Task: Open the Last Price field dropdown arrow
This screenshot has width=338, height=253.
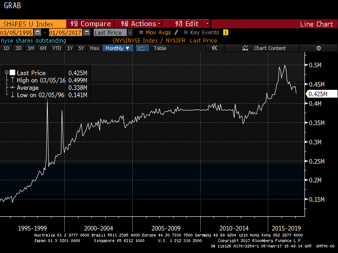Action: coord(130,33)
